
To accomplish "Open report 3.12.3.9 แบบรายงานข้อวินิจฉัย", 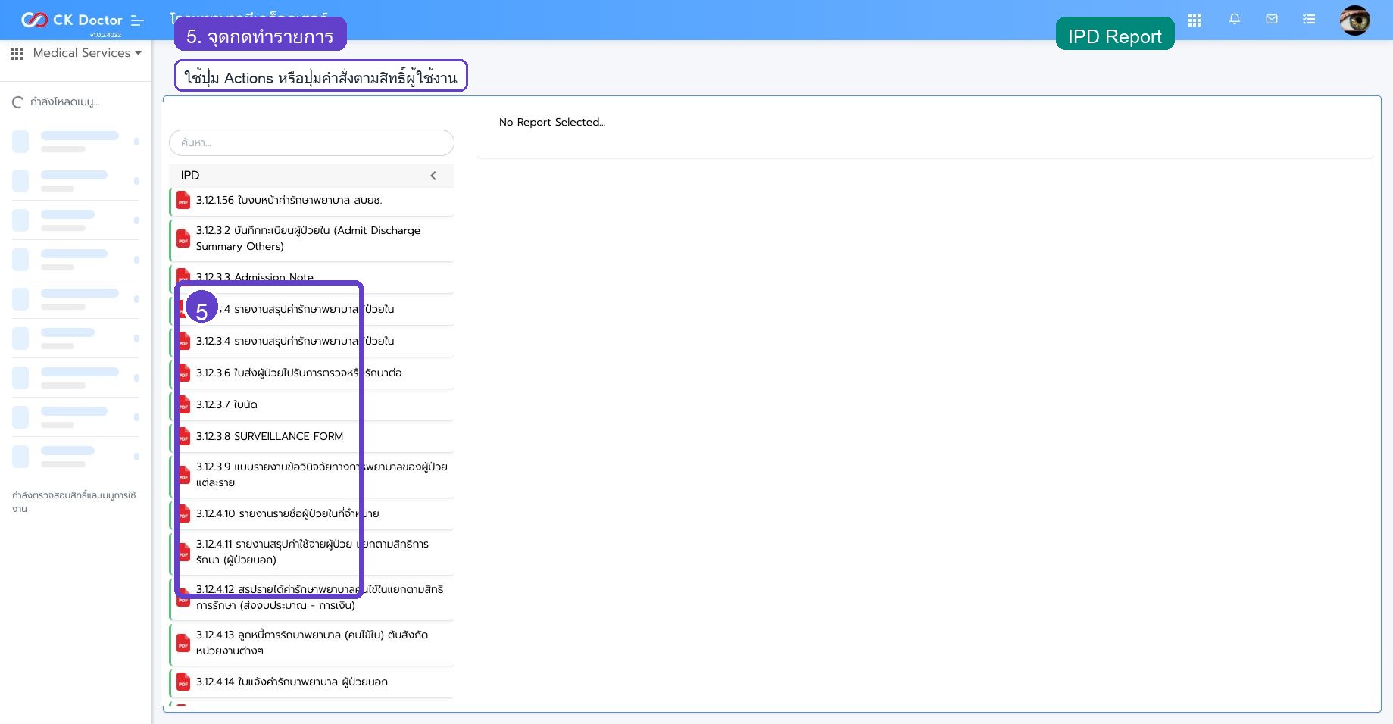I will [311, 475].
